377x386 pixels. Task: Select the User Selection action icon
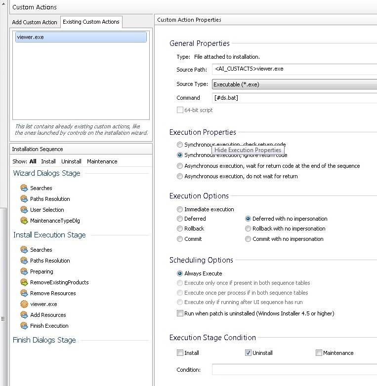[x=24, y=210]
